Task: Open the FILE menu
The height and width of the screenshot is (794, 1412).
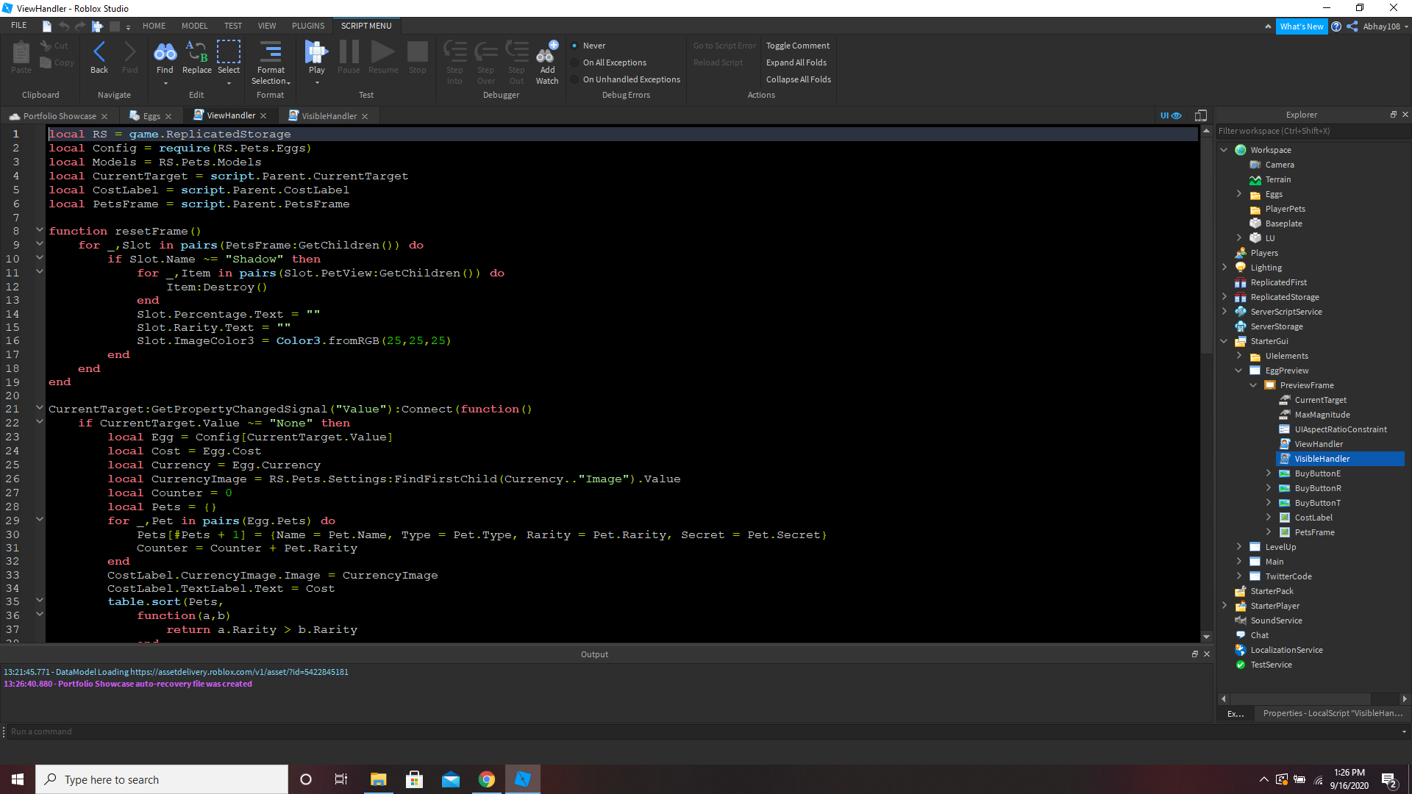Action: coord(19,26)
